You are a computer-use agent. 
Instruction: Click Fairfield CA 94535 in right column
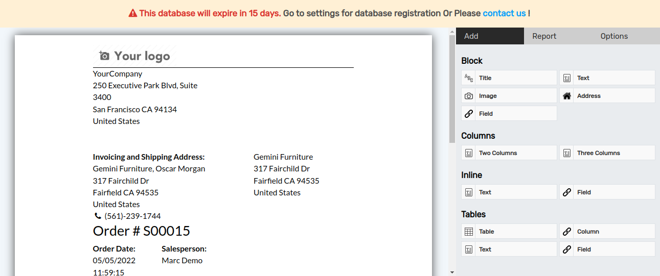[286, 181]
